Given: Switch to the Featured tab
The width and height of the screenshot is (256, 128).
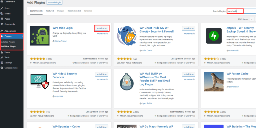Looking at the screenshot, I should (x=50, y=11).
